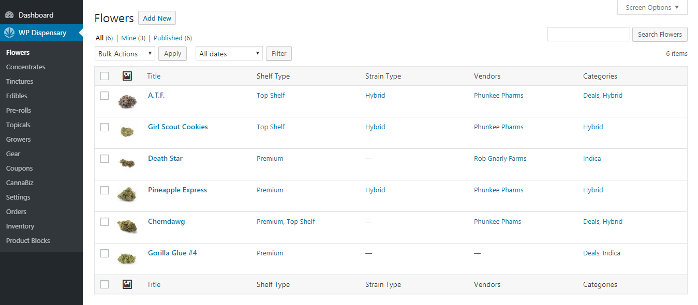Screen dimensions: 698x305
Task: Tick the checkbox for Death Star
Action: (x=105, y=159)
